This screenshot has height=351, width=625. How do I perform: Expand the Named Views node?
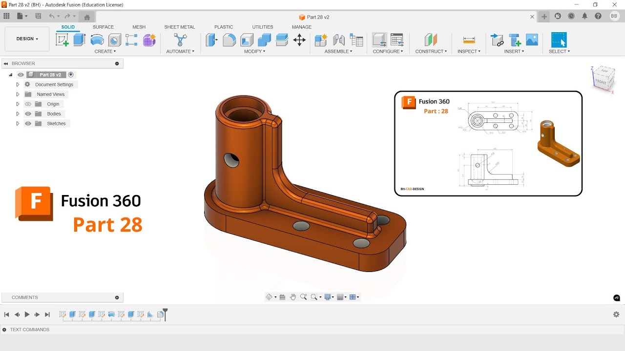pos(18,94)
